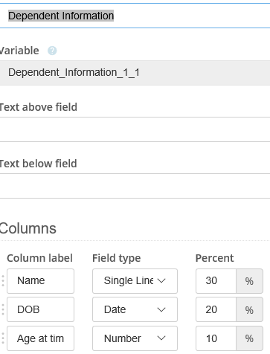Grab the drag handle beside Name row
This screenshot has height=354, width=270.
3,281
